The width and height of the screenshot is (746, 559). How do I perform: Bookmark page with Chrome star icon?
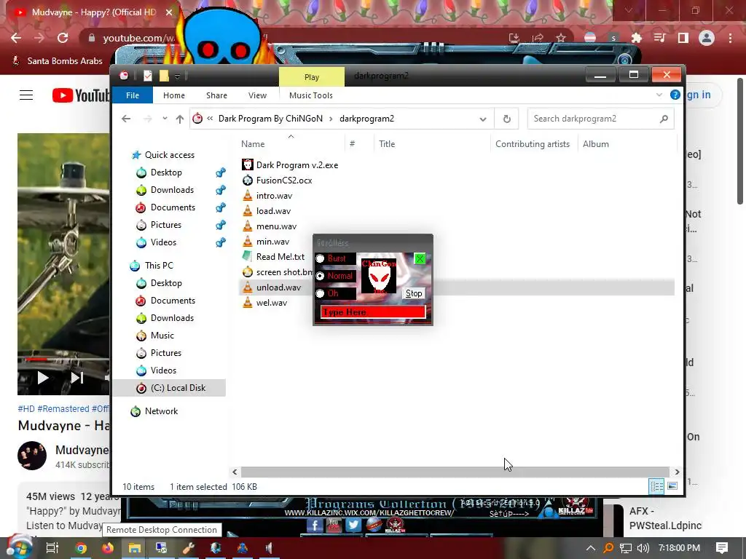pyautogui.click(x=561, y=38)
